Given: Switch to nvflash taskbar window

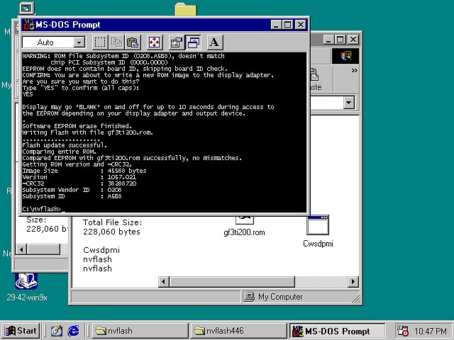Looking at the screenshot, I should coord(140,331).
